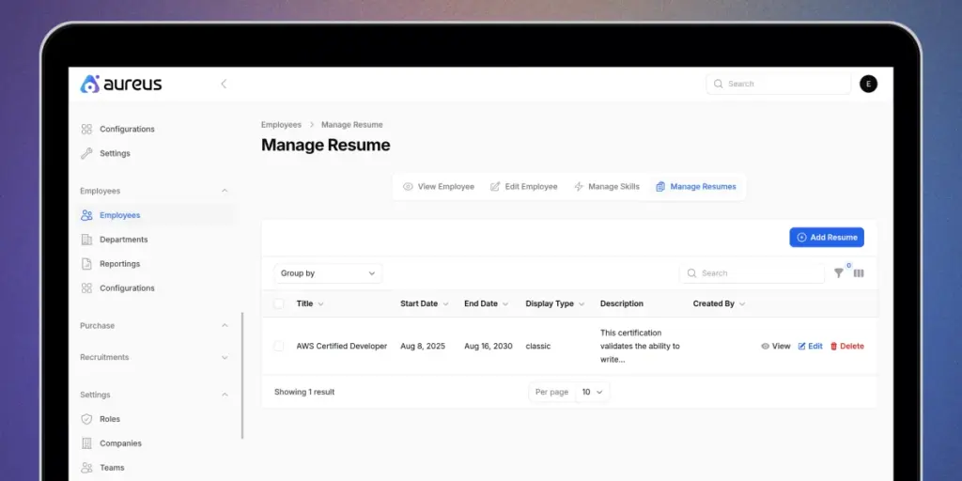This screenshot has height=481, width=962.
Task: Sort by the Created By column
Action: pyautogui.click(x=719, y=303)
